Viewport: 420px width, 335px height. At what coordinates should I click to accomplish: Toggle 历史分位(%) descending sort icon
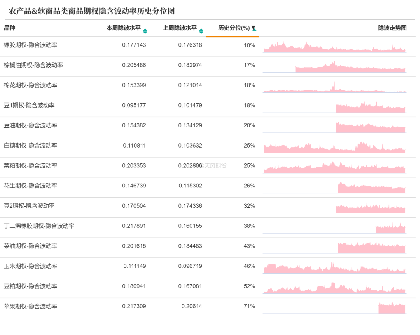[254, 28]
